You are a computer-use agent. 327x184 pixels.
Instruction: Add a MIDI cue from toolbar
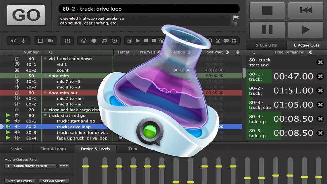[x=94, y=41]
